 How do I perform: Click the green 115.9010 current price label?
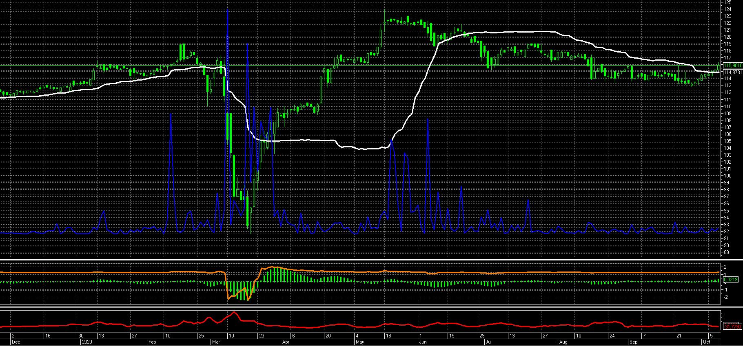click(732, 65)
